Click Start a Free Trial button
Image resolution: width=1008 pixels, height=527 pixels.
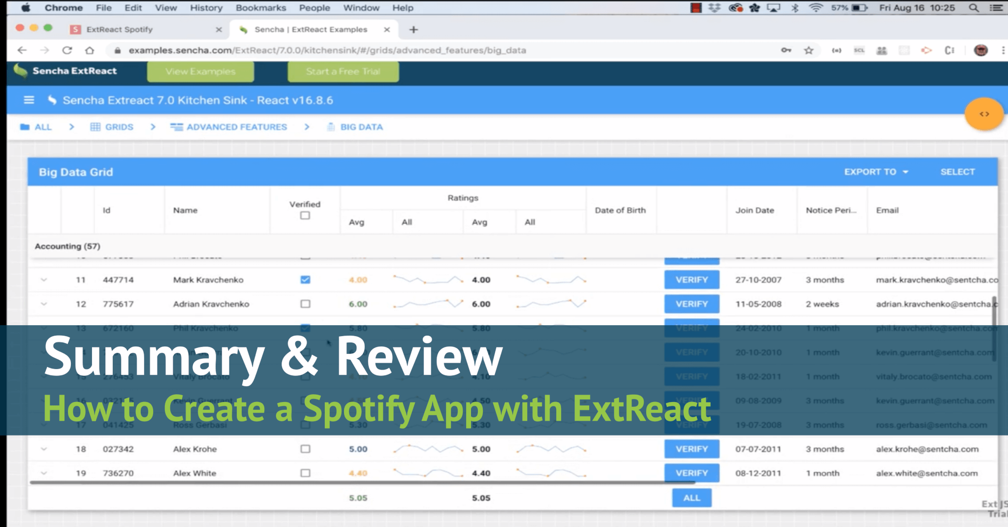(343, 71)
